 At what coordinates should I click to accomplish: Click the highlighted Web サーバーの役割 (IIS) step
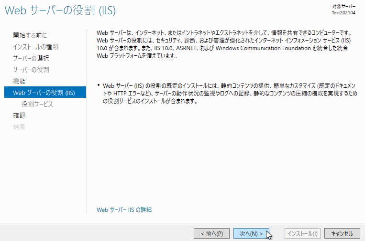44,93
